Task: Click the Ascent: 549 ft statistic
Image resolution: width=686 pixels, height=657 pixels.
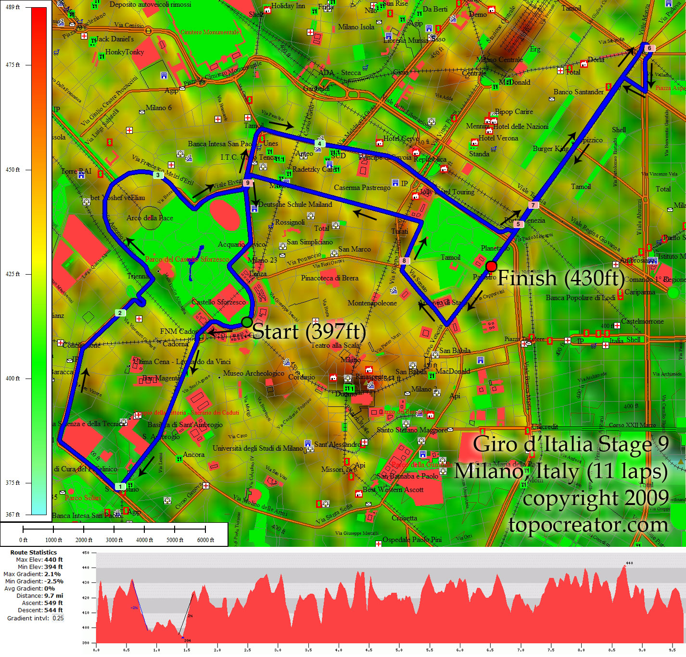Action: (42, 603)
